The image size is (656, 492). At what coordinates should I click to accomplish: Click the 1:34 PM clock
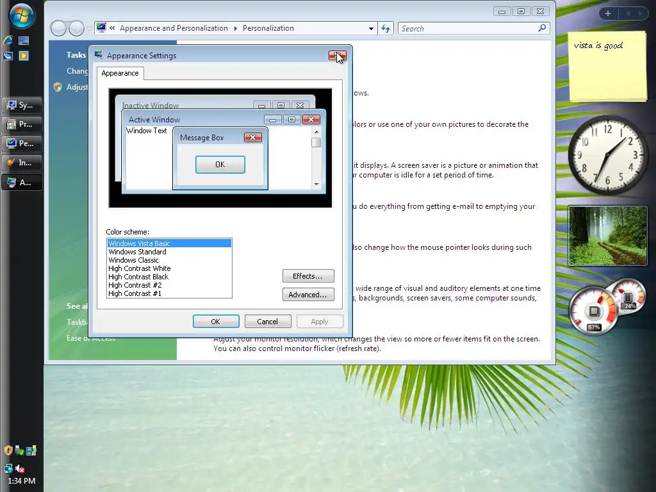[x=21, y=481]
